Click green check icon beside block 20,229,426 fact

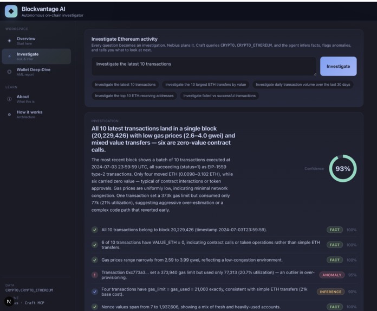95,230
